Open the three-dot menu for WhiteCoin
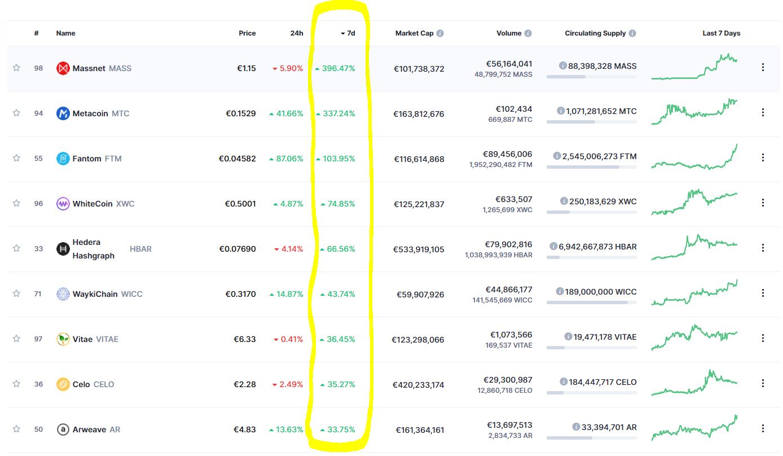Viewport: 783px width, 456px height. pyautogui.click(x=763, y=203)
